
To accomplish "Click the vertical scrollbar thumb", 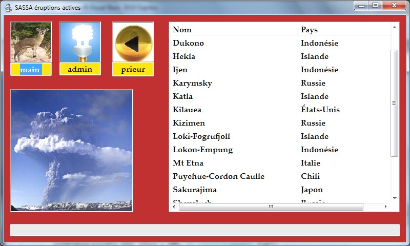I will (x=395, y=102).
